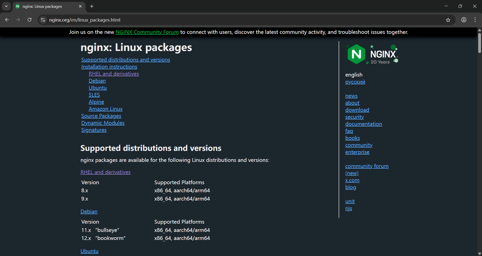
Task: Bookmark this page with the star icon
Action: tap(448, 20)
